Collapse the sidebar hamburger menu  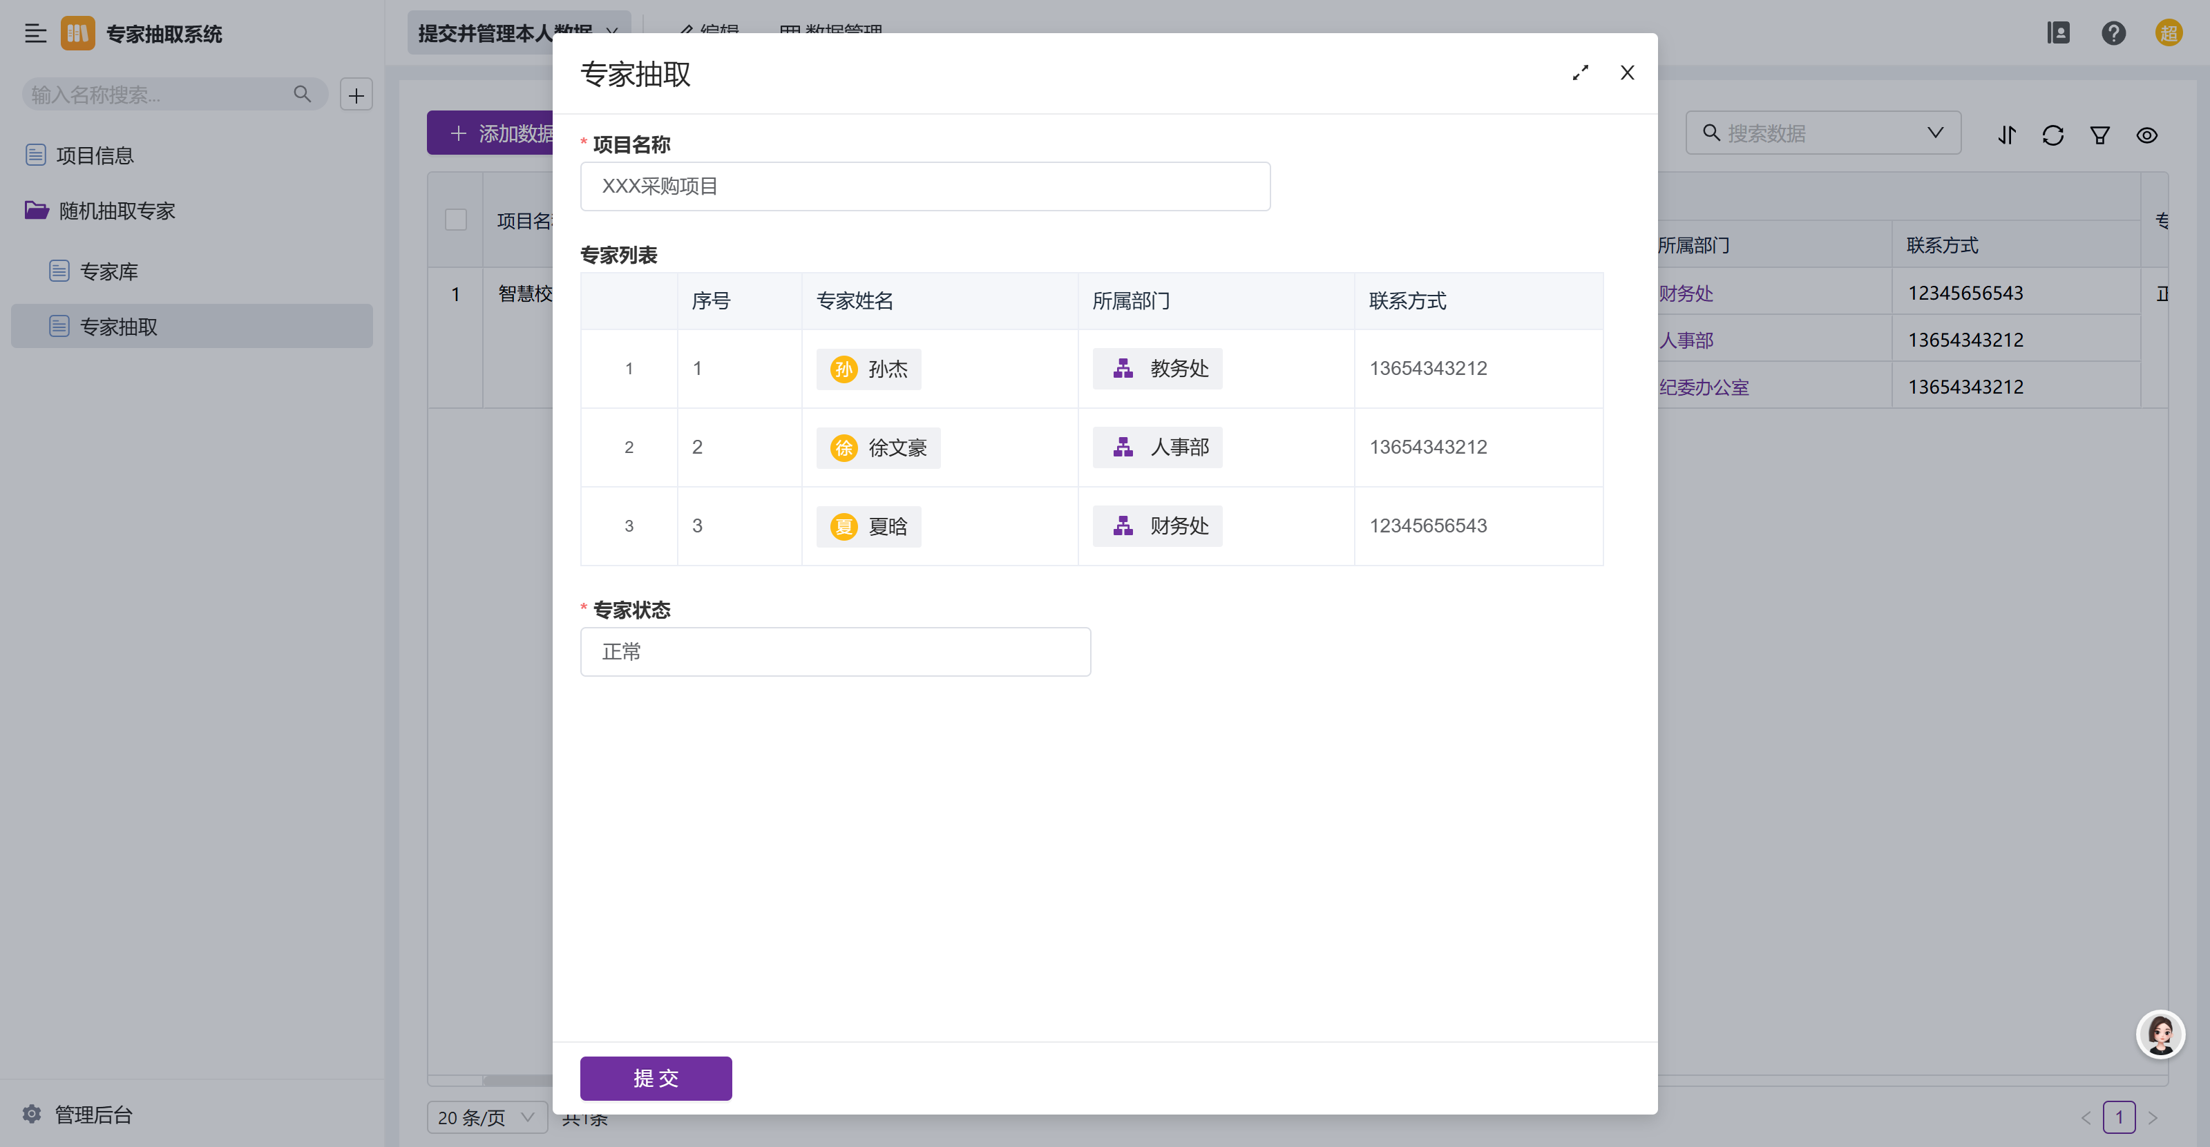(35, 33)
